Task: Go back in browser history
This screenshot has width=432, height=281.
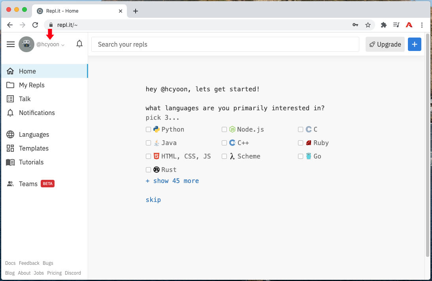Action: click(10, 25)
